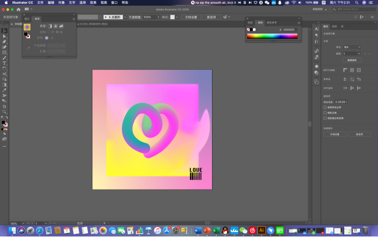Select the 点 (points) draw radio option
The width and height of the screenshot is (378, 237).
(49, 32)
